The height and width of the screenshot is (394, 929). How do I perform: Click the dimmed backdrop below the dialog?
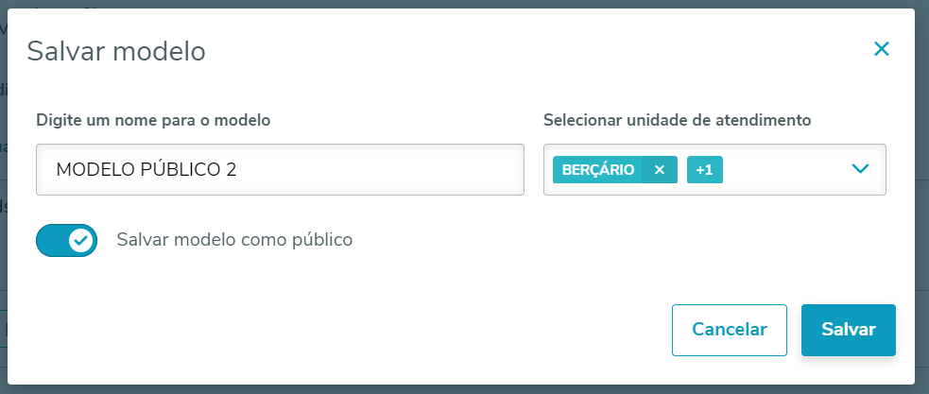coord(463,389)
